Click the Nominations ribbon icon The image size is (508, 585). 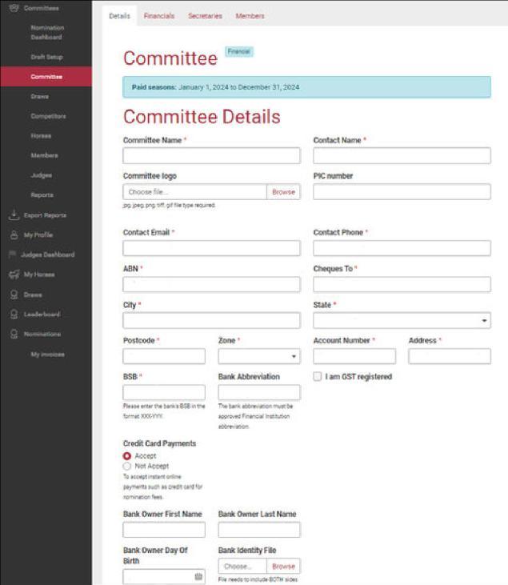pos(14,334)
